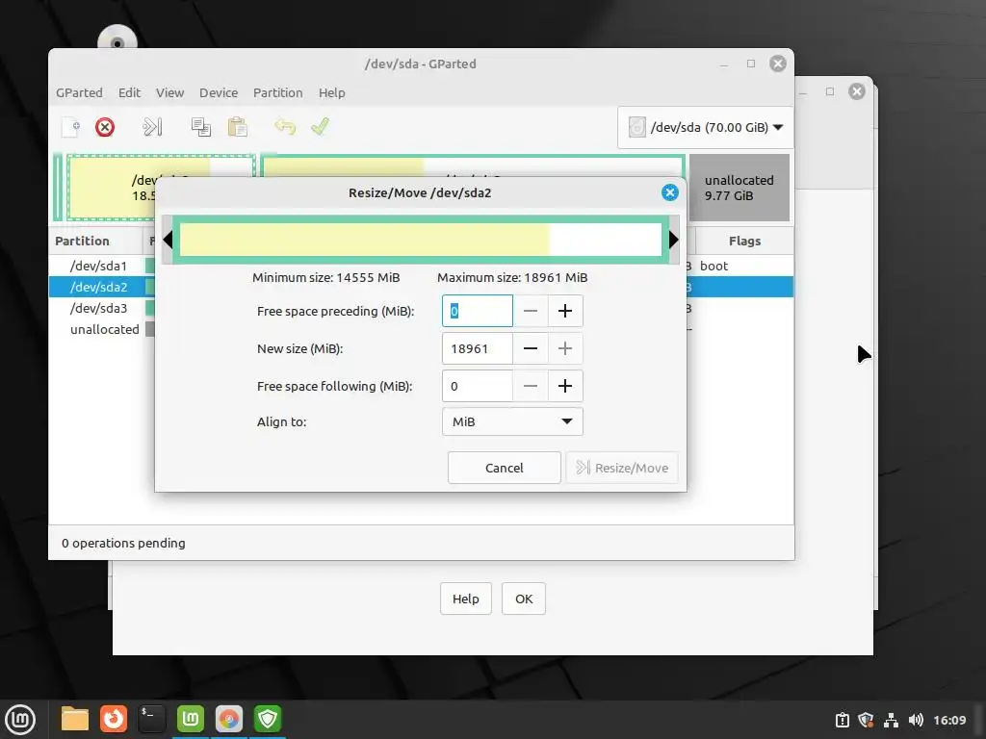Select the unallocated row in list
Viewport: 986px width, 739px height.
[102, 330]
